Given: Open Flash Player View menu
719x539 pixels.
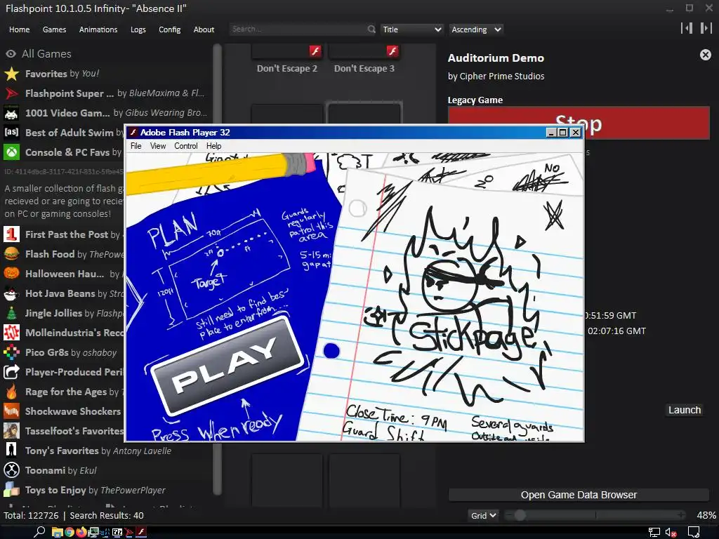Looking at the screenshot, I should point(158,146).
